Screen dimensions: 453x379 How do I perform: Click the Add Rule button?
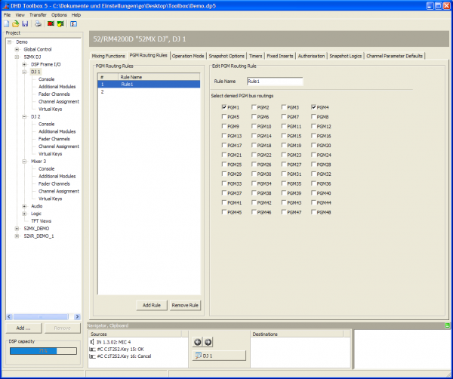[152, 305]
